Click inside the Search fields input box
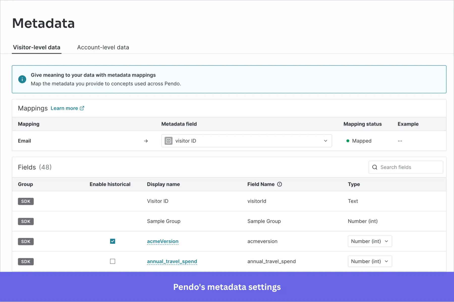Screen dimensions: 454x302 pos(406,167)
